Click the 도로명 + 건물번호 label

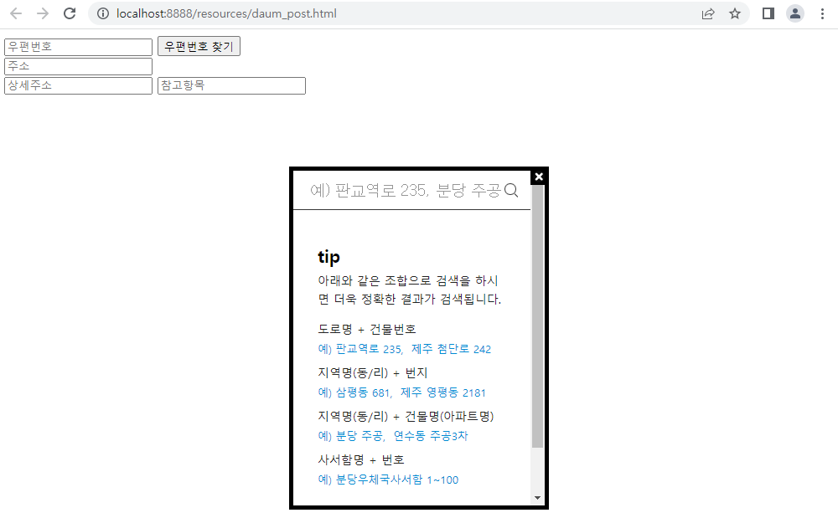click(x=367, y=329)
